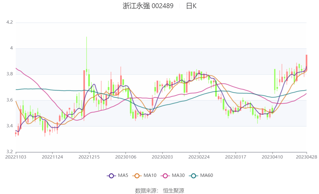Click the 数据来源 caption label
The width and height of the screenshot is (319, 194).
tap(147, 190)
